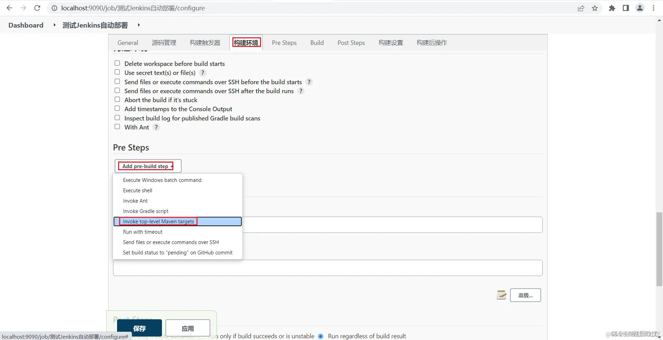Check Inspect build log for Gradle scans
The image size is (663, 340).
point(117,118)
